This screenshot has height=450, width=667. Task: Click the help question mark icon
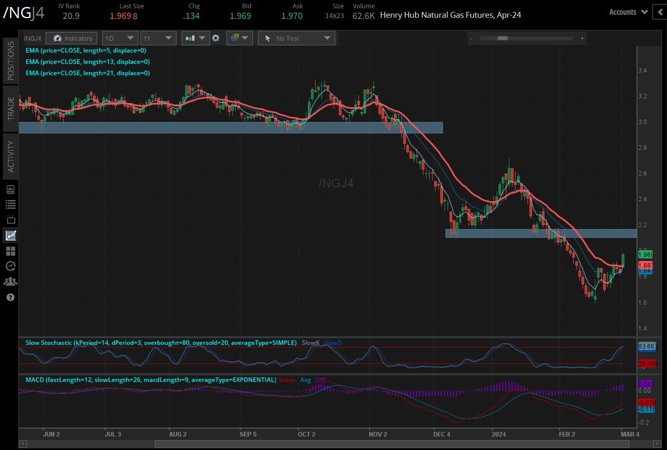(11, 297)
